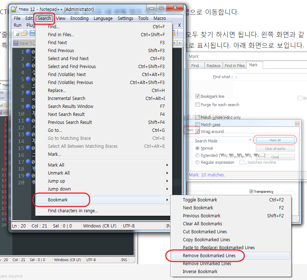This screenshot has height=280, width=307.
Task: Click the bookmark dot on line 3
Action: click(x=28, y=65)
